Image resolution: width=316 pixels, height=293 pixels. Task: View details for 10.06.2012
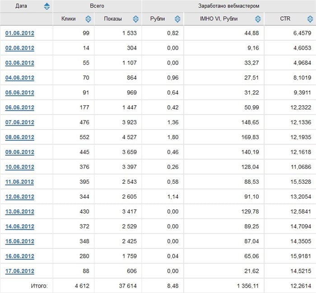tap(20, 167)
